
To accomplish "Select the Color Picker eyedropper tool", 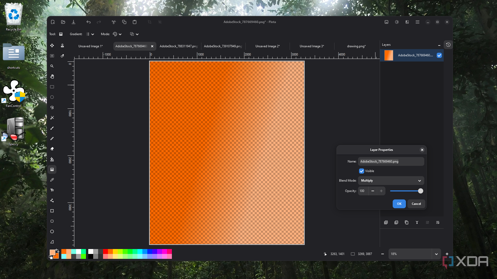I will 52,180.
